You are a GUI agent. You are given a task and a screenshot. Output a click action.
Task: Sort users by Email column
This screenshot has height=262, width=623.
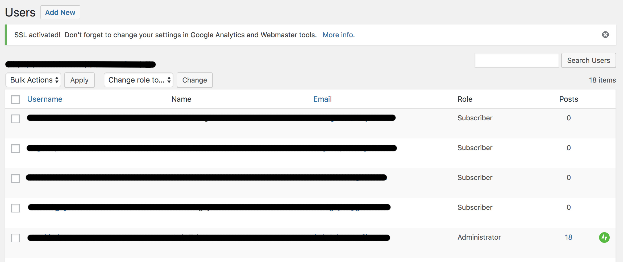[322, 99]
